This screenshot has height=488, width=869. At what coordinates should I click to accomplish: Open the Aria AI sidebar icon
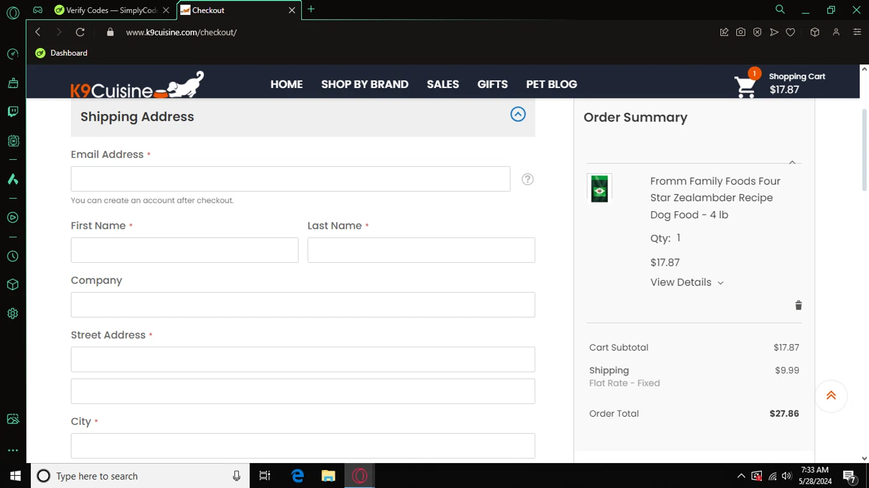click(x=13, y=179)
